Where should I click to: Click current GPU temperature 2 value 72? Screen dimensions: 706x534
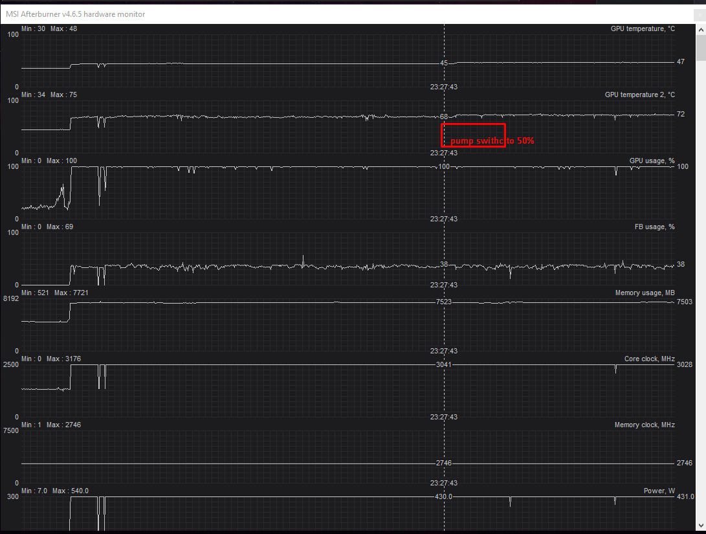pos(680,115)
